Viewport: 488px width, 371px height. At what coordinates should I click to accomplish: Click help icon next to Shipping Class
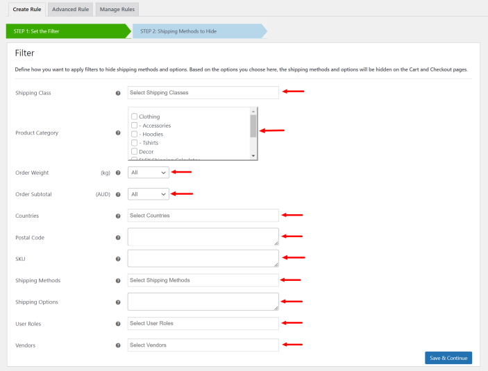[x=118, y=93]
